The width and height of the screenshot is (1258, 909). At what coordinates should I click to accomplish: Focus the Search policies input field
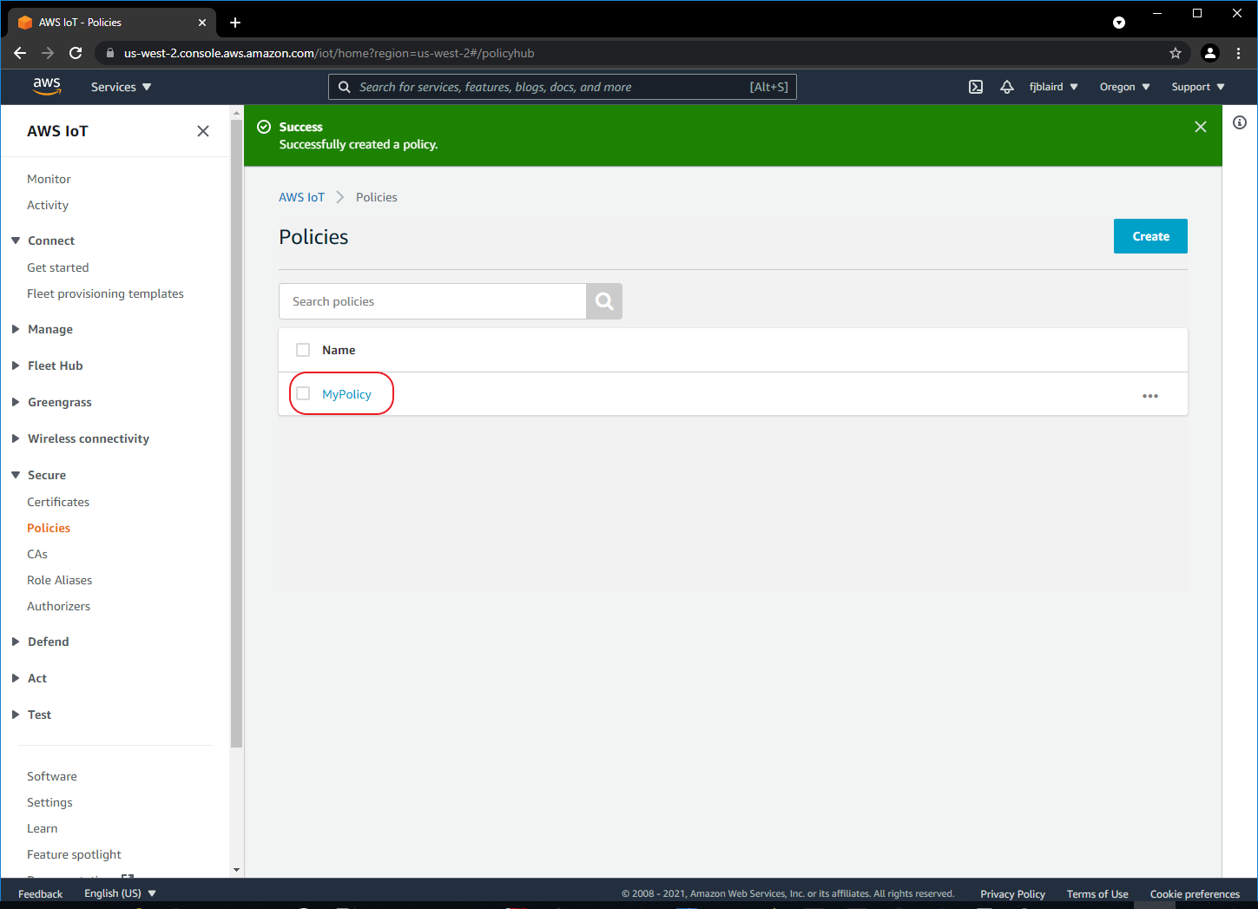[x=432, y=301]
